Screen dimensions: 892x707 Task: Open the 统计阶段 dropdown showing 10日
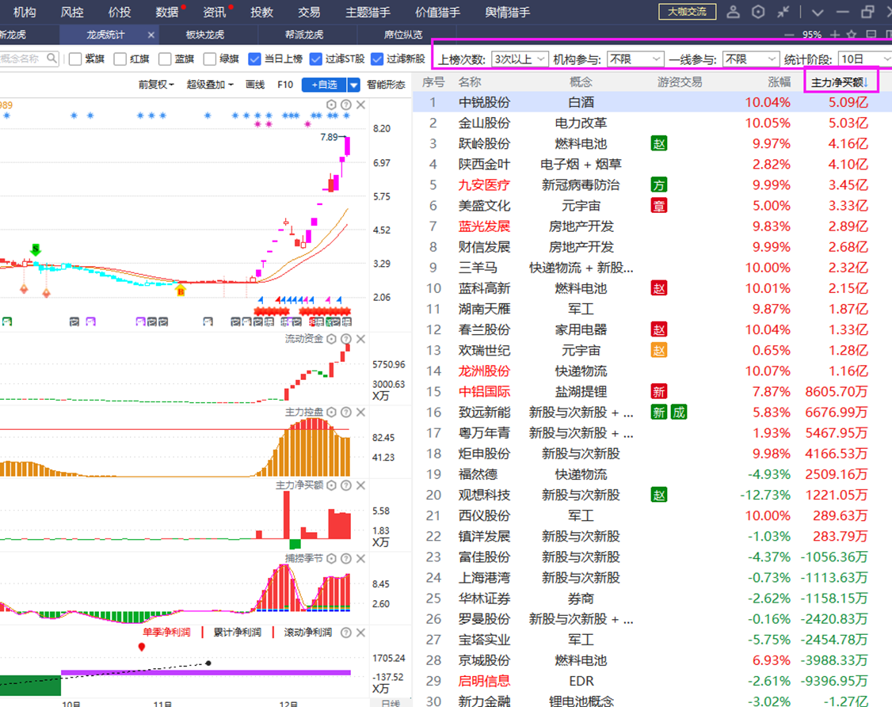tap(865, 59)
